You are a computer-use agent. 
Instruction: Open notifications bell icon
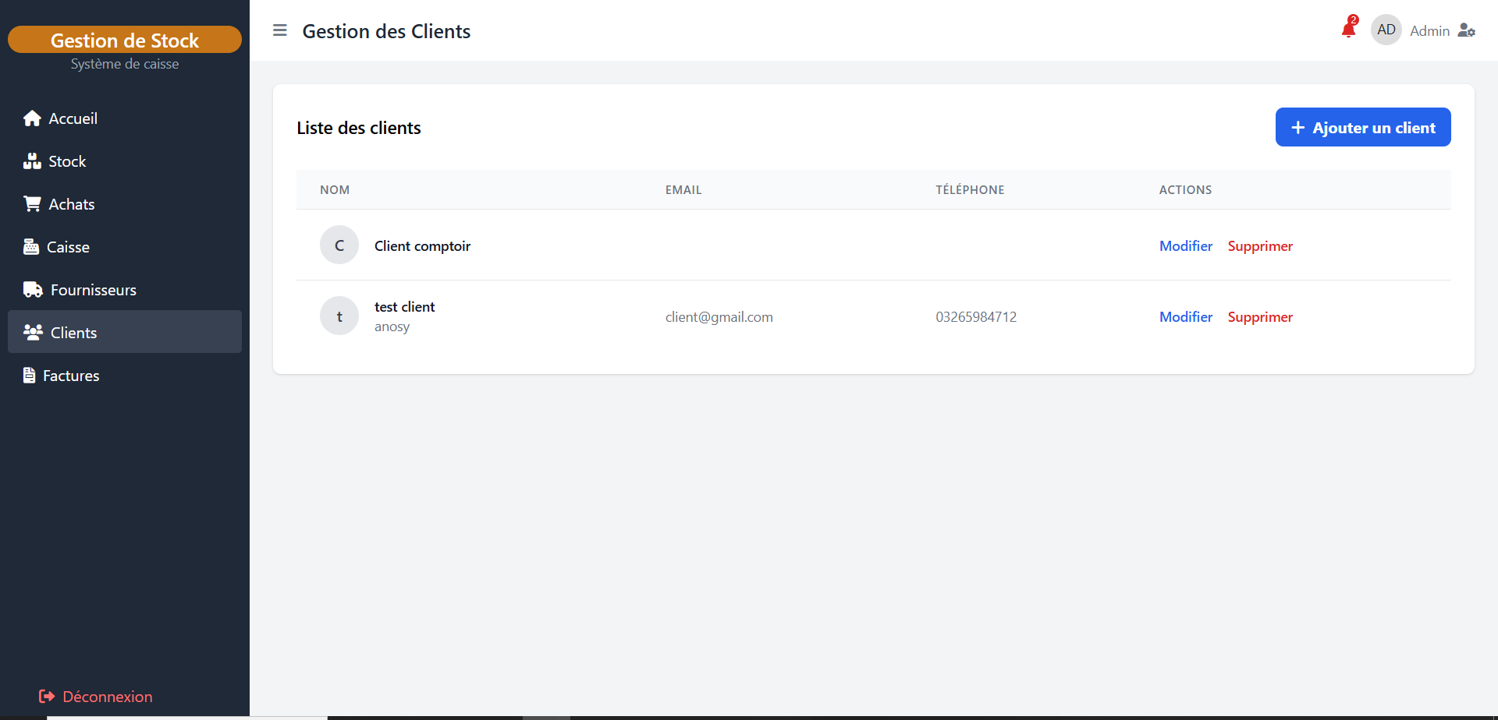(1348, 30)
